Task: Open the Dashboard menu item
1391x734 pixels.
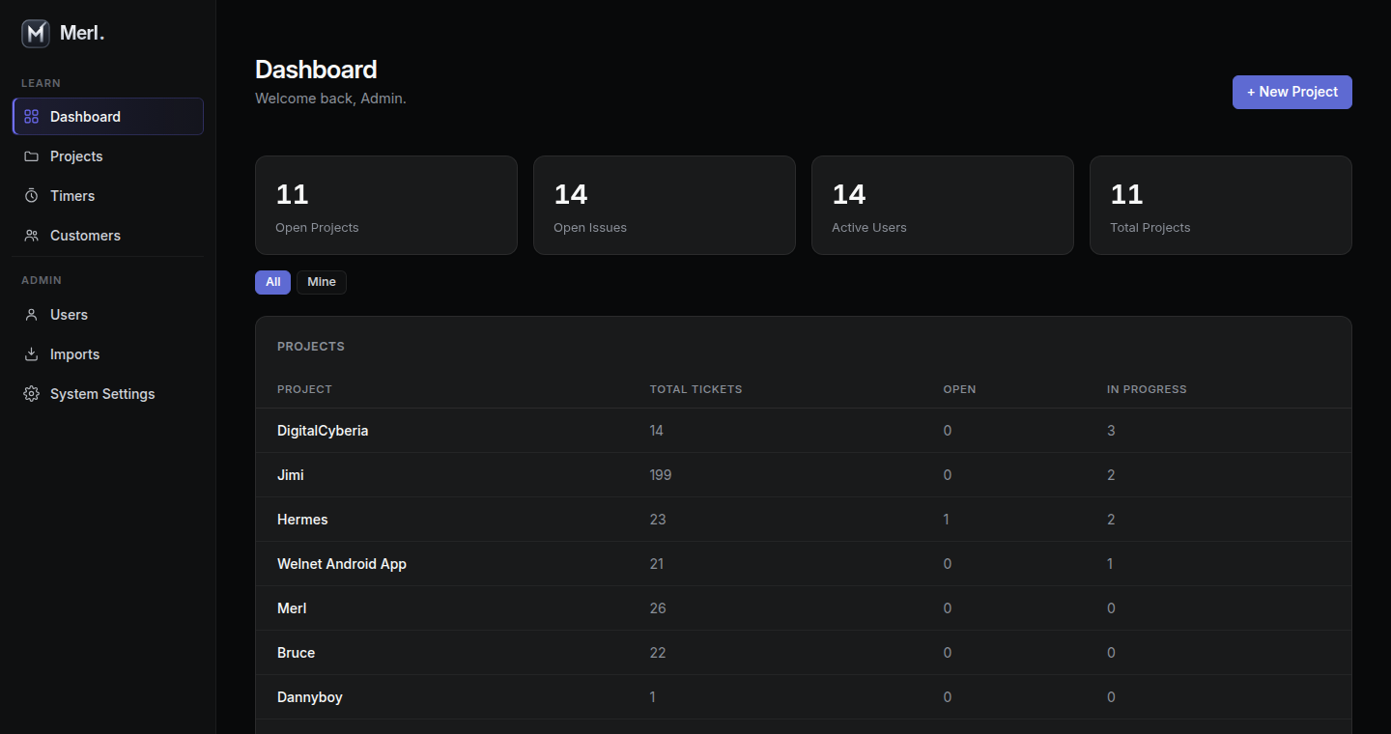Action: coord(108,117)
